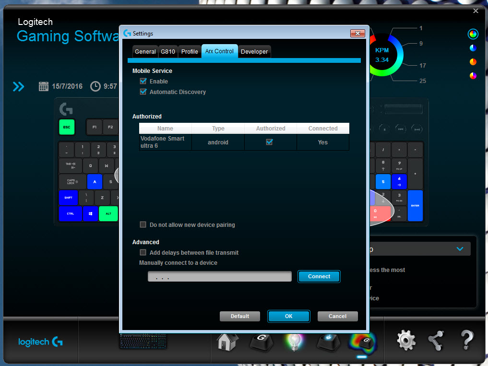Click the android type cell
The width and height of the screenshot is (488, 366).
click(x=218, y=142)
